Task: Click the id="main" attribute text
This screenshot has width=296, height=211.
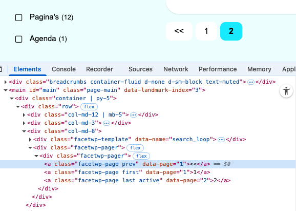Action: pos(44,90)
